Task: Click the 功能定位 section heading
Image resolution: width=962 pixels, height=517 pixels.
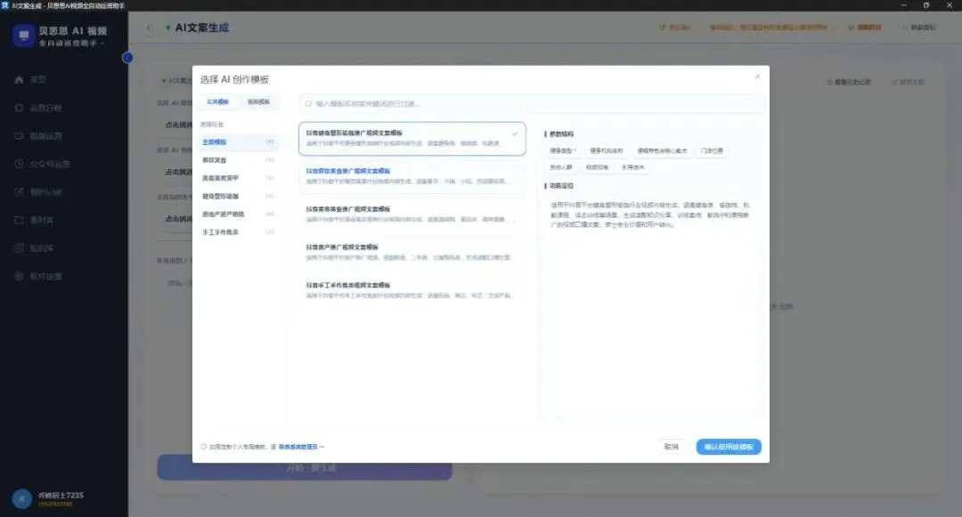Action: [561, 186]
